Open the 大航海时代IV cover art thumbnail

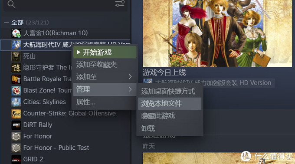point(217,33)
